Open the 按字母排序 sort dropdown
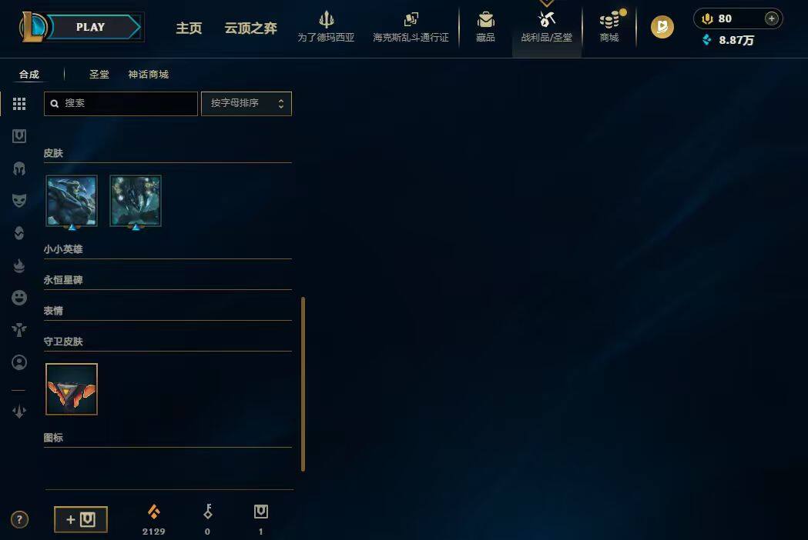The height and width of the screenshot is (540, 808). (246, 104)
